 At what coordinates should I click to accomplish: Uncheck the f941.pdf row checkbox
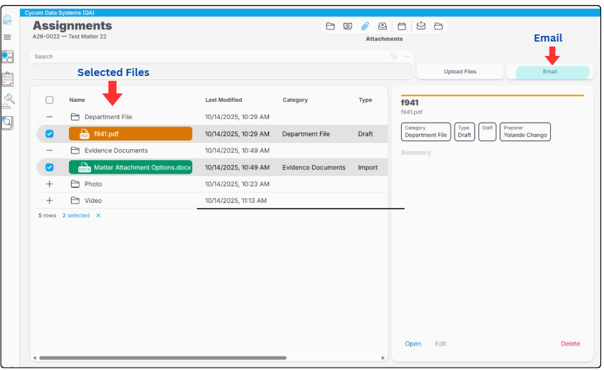(x=49, y=133)
